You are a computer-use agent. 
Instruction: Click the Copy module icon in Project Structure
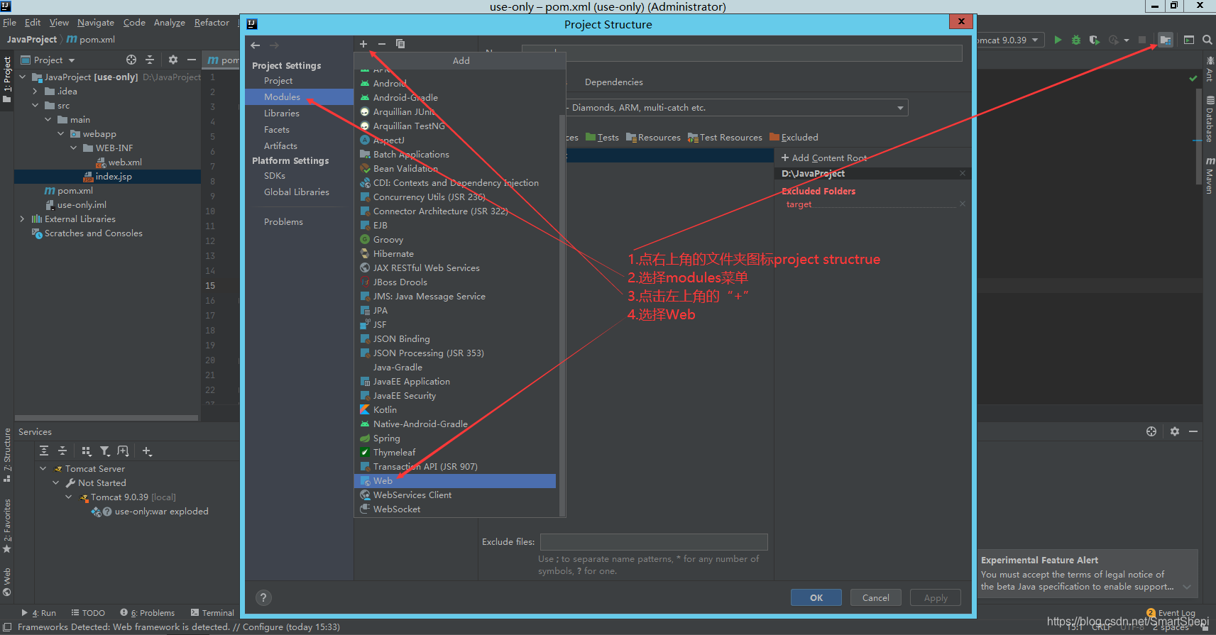400,44
